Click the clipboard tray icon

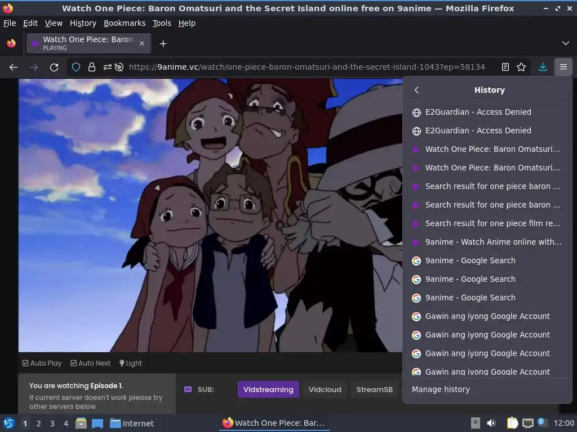(512, 423)
